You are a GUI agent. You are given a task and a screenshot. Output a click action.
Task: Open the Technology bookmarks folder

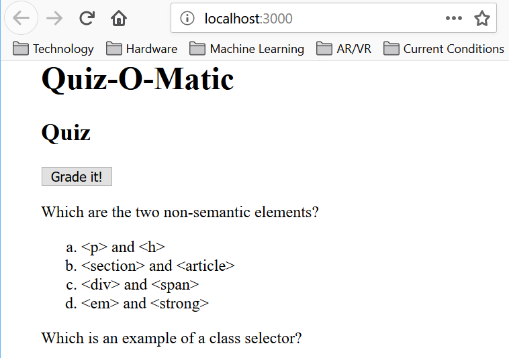pos(54,49)
